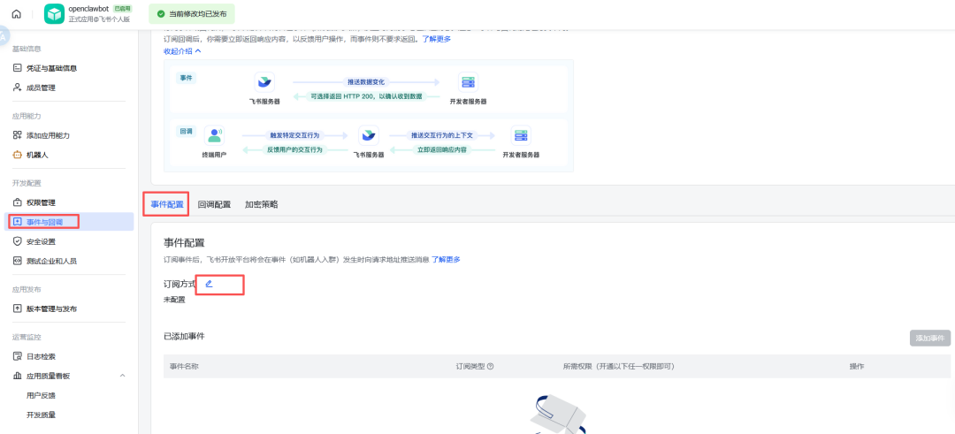Switch to 加密策略 tab

[261, 204]
